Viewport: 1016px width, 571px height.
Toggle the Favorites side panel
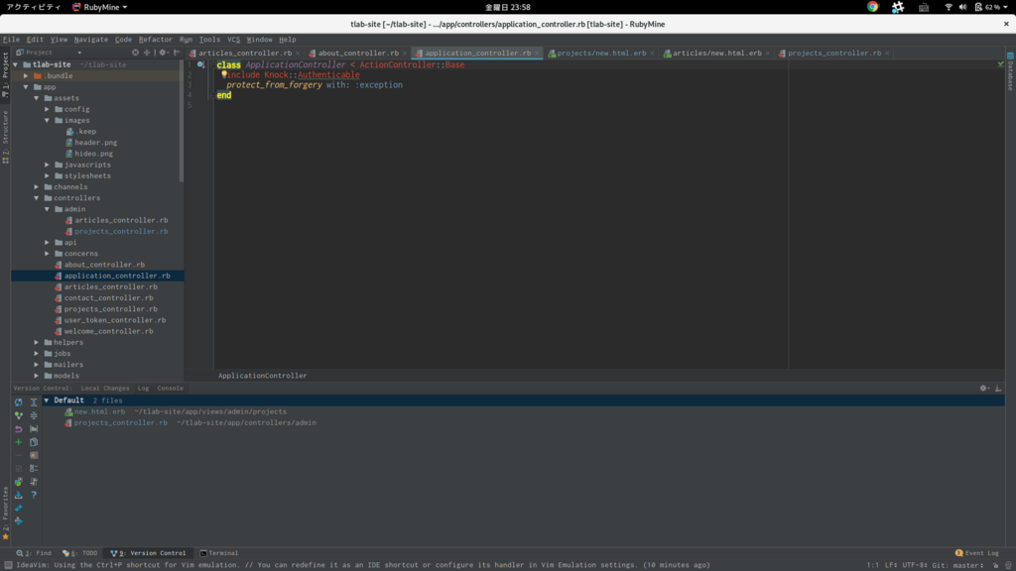[x=5, y=512]
